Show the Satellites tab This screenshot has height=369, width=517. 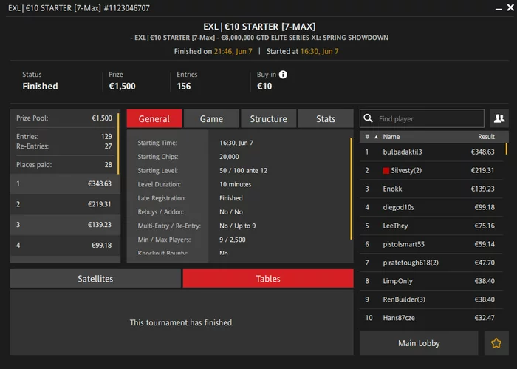(x=95, y=279)
